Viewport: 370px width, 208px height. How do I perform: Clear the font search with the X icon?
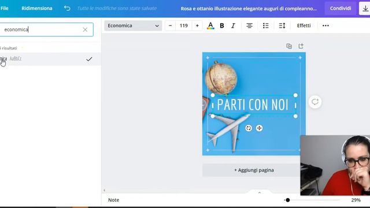pos(85,29)
